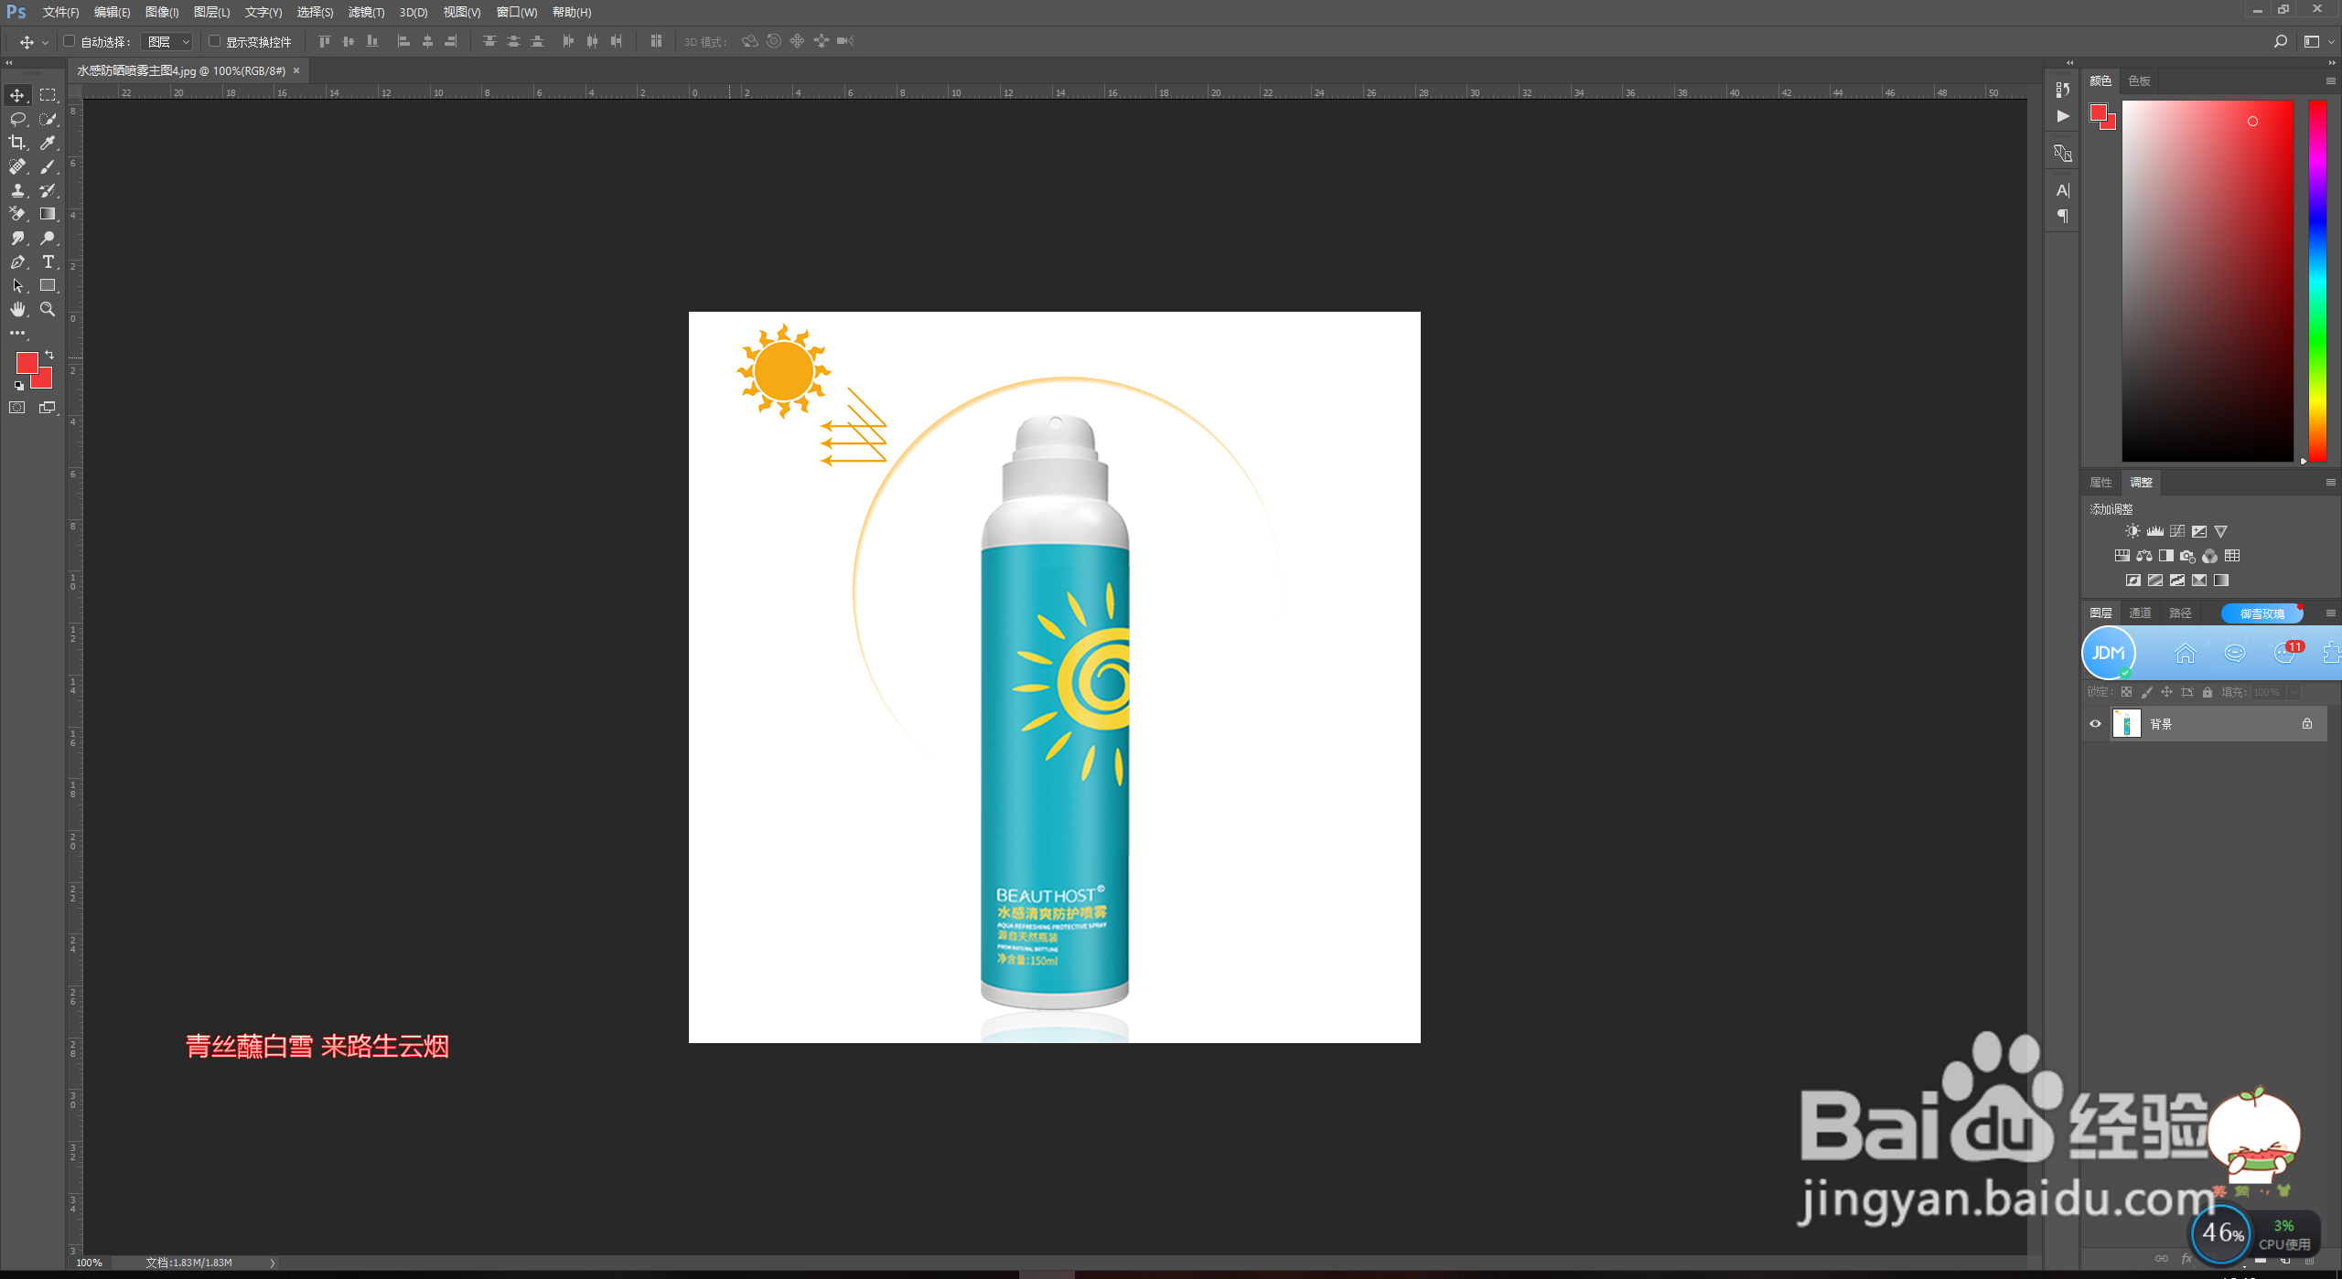Reset default foreground and background colors
This screenshot has width=2342, height=1279.
click(19, 386)
